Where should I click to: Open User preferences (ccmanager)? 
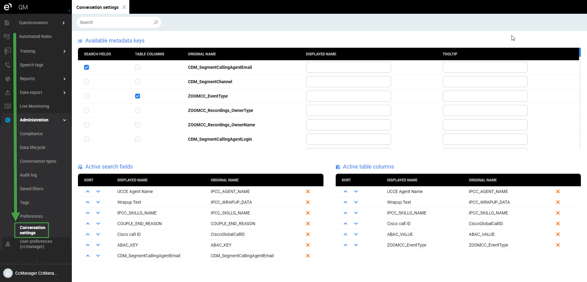[36, 244]
